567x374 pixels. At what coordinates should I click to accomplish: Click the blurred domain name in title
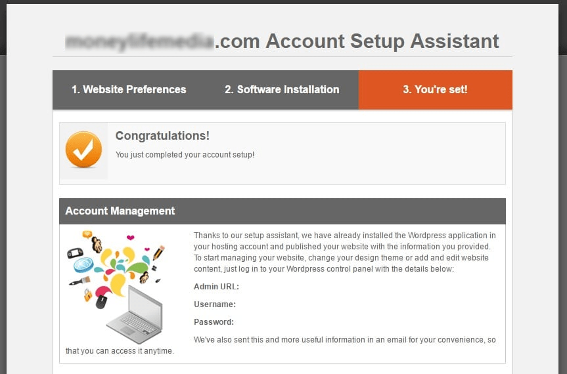pos(139,41)
